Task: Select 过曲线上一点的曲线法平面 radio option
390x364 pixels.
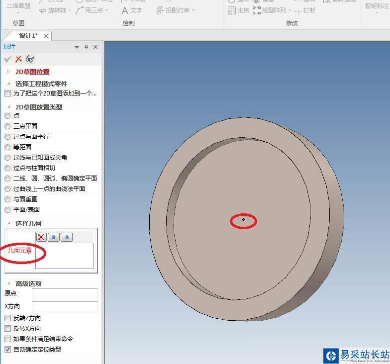Action: (7, 189)
